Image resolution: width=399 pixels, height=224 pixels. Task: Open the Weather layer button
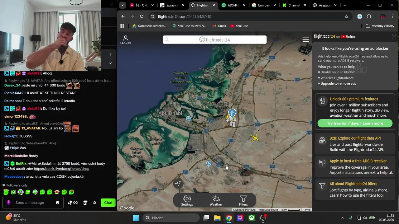(x=216, y=201)
